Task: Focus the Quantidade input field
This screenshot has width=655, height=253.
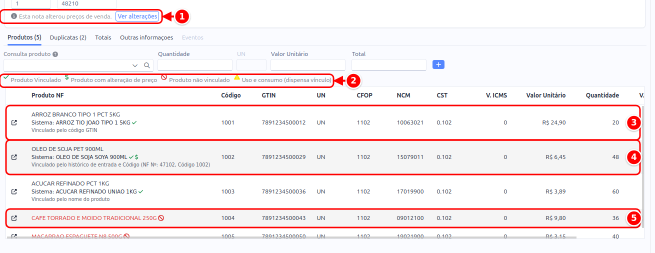Action: pos(195,65)
